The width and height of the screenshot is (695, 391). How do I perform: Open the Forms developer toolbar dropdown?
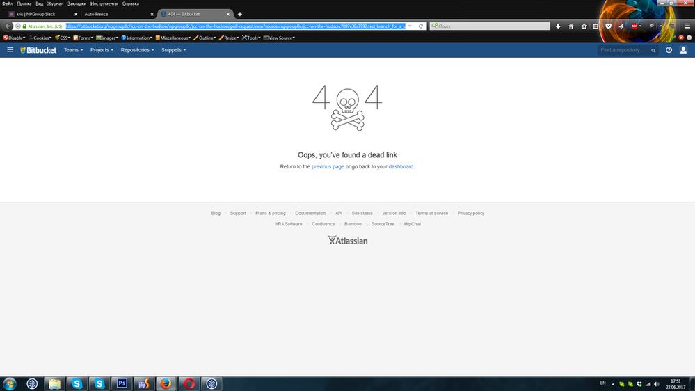[83, 38]
